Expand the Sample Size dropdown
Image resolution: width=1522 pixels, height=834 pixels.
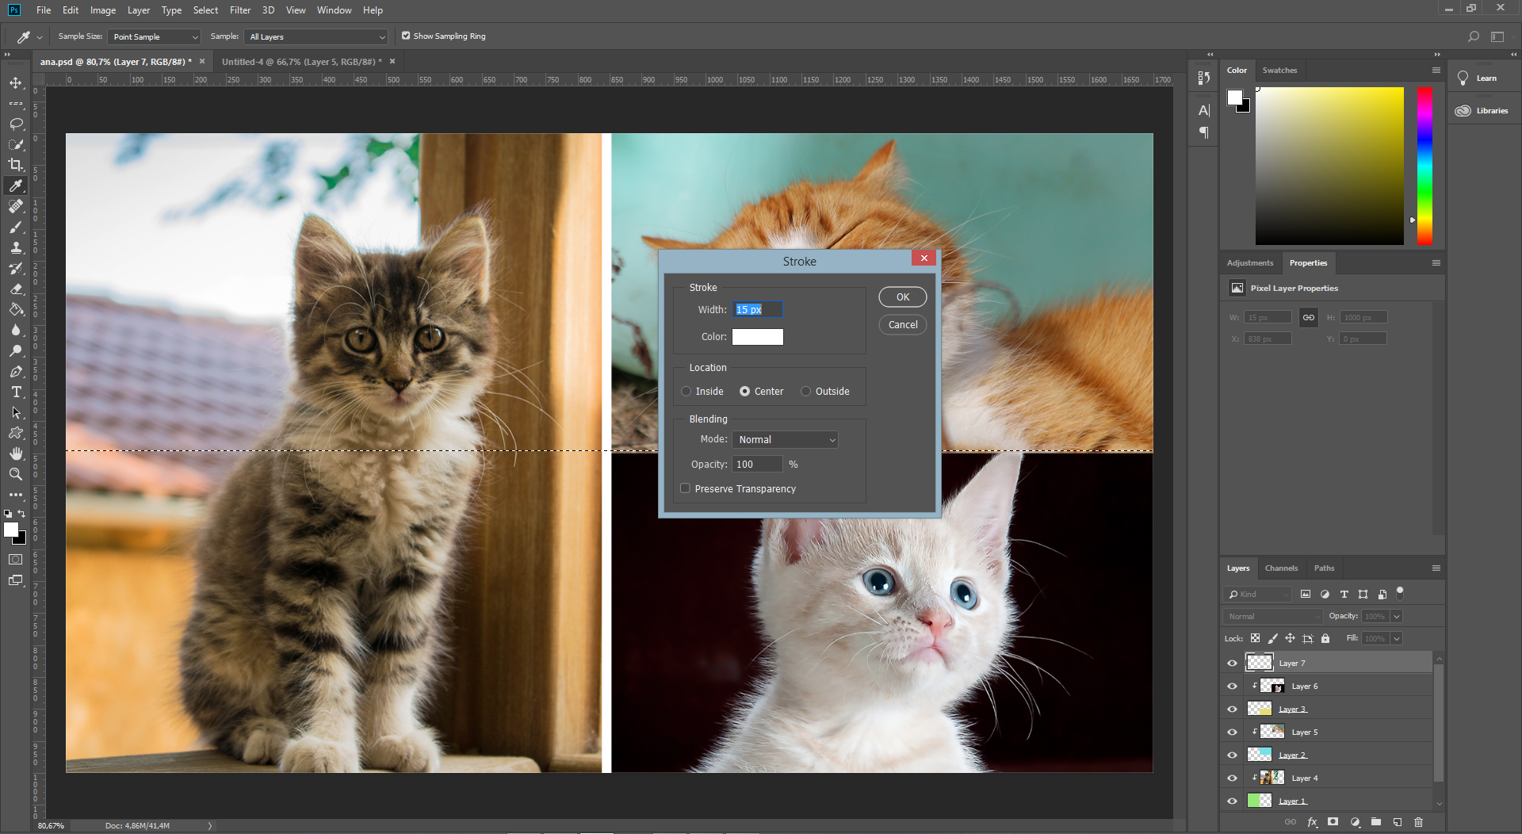coord(155,36)
